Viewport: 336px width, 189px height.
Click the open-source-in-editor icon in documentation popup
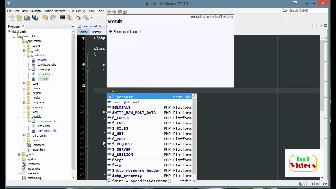tap(125, 12)
